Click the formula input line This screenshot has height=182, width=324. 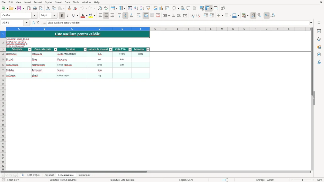point(178,23)
